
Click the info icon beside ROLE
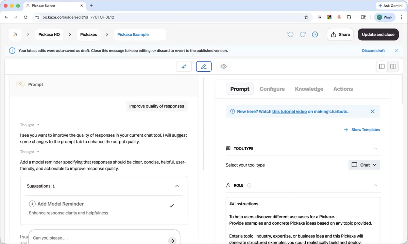[249, 186]
